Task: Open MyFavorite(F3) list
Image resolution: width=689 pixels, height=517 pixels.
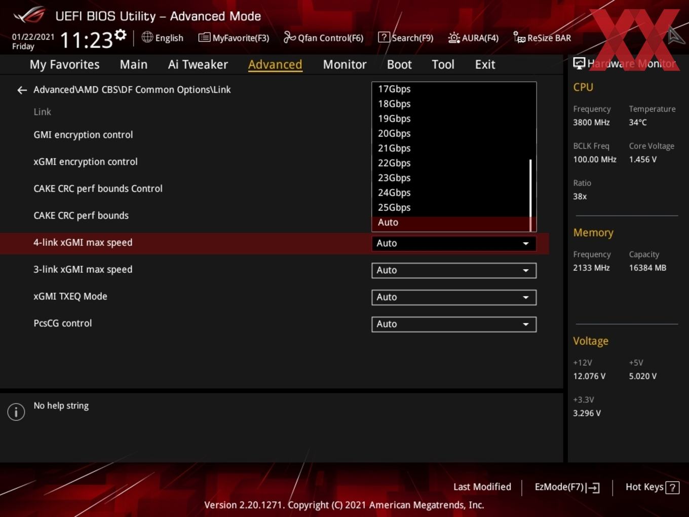Action: click(234, 38)
